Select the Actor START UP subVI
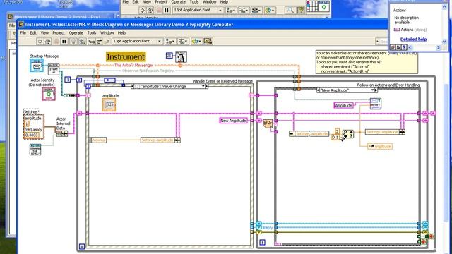Viewport: 452px width, 254px height. coord(54,69)
